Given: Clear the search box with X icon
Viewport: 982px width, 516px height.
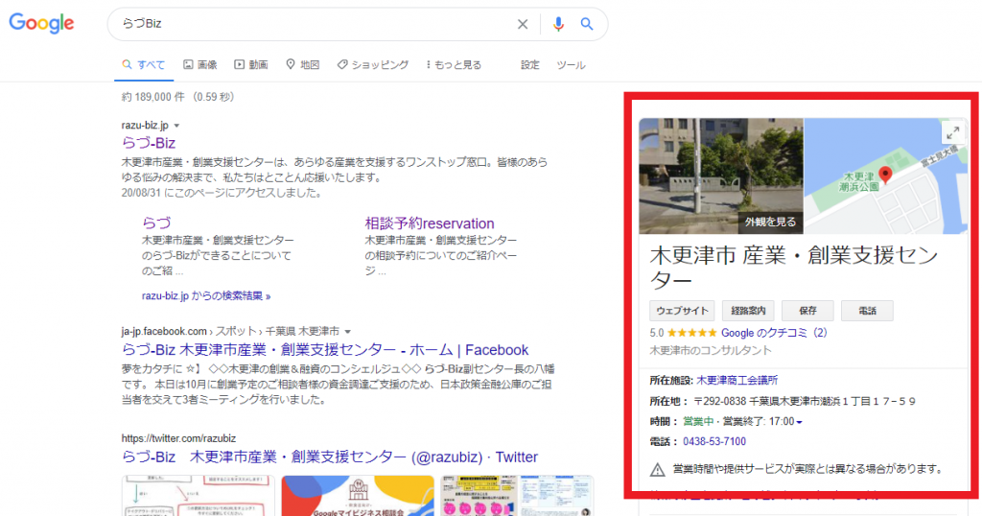Looking at the screenshot, I should click(523, 24).
